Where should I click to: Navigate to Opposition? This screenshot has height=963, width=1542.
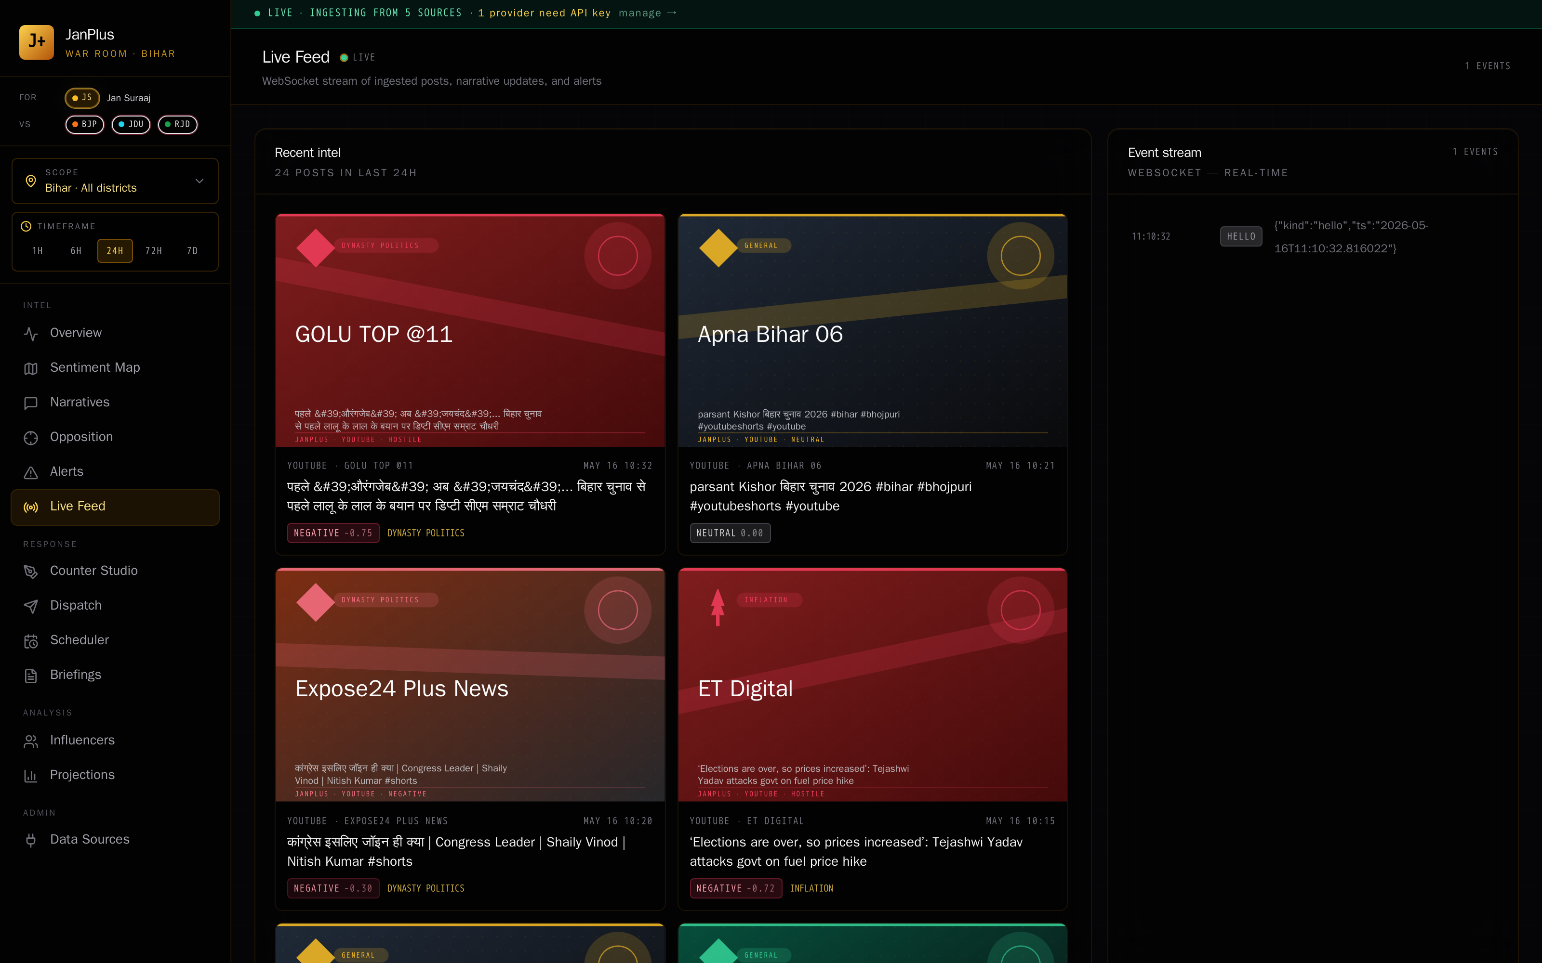[115, 438]
